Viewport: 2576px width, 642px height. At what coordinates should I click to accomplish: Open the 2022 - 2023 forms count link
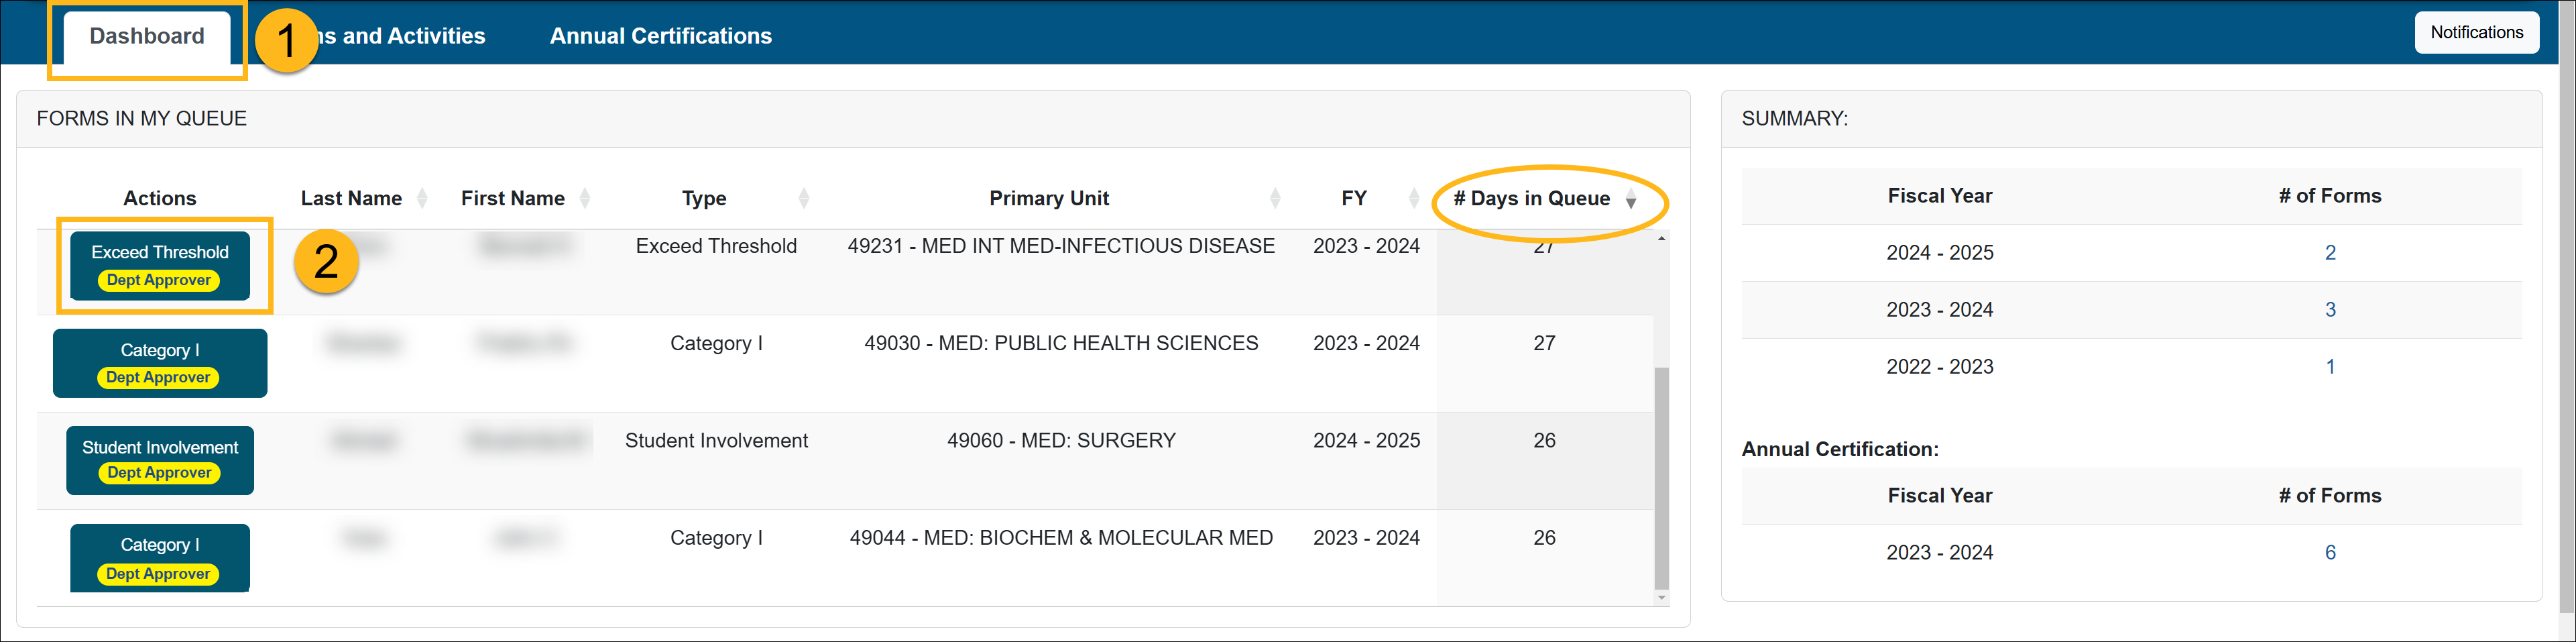tap(2330, 367)
